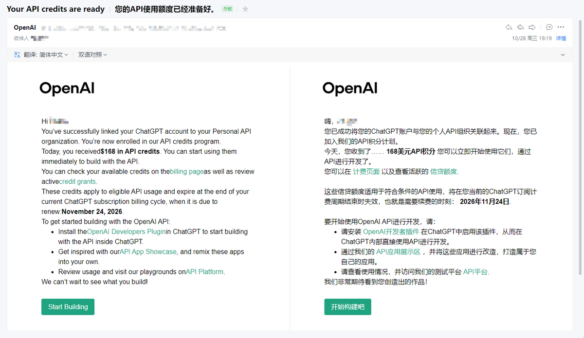Click the text We can't wait to see what you build!

point(94,282)
